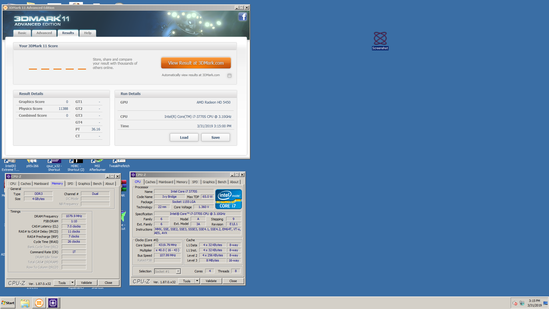Click Tools button in the Memory CPU-Z window

pos(62,283)
